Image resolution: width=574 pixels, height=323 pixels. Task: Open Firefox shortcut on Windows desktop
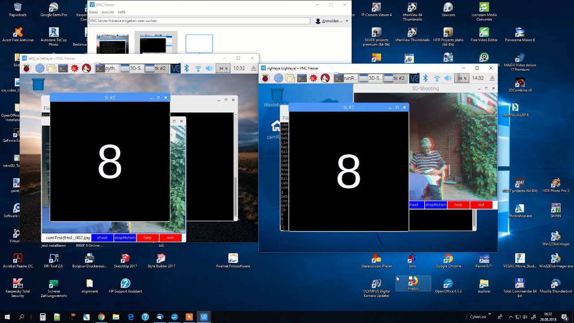click(413, 284)
